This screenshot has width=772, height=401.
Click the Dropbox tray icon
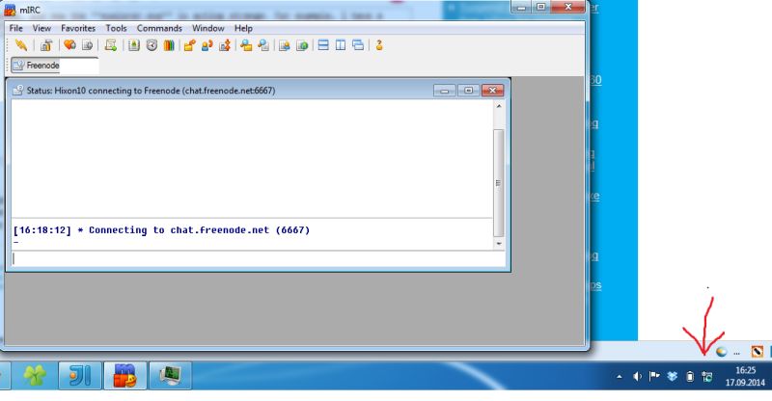(x=672, y=377)
